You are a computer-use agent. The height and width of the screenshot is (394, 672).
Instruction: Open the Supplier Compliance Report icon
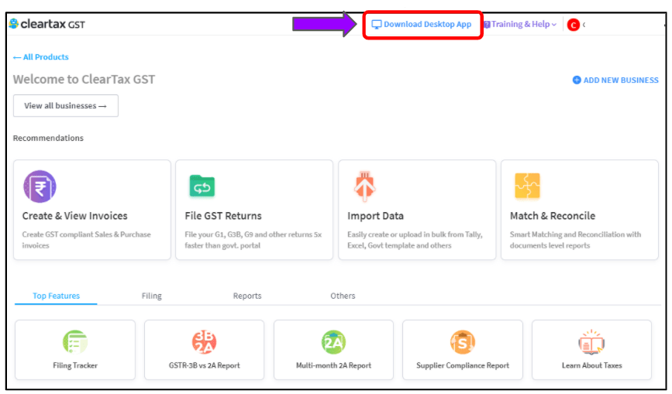[x=463, y=342]
